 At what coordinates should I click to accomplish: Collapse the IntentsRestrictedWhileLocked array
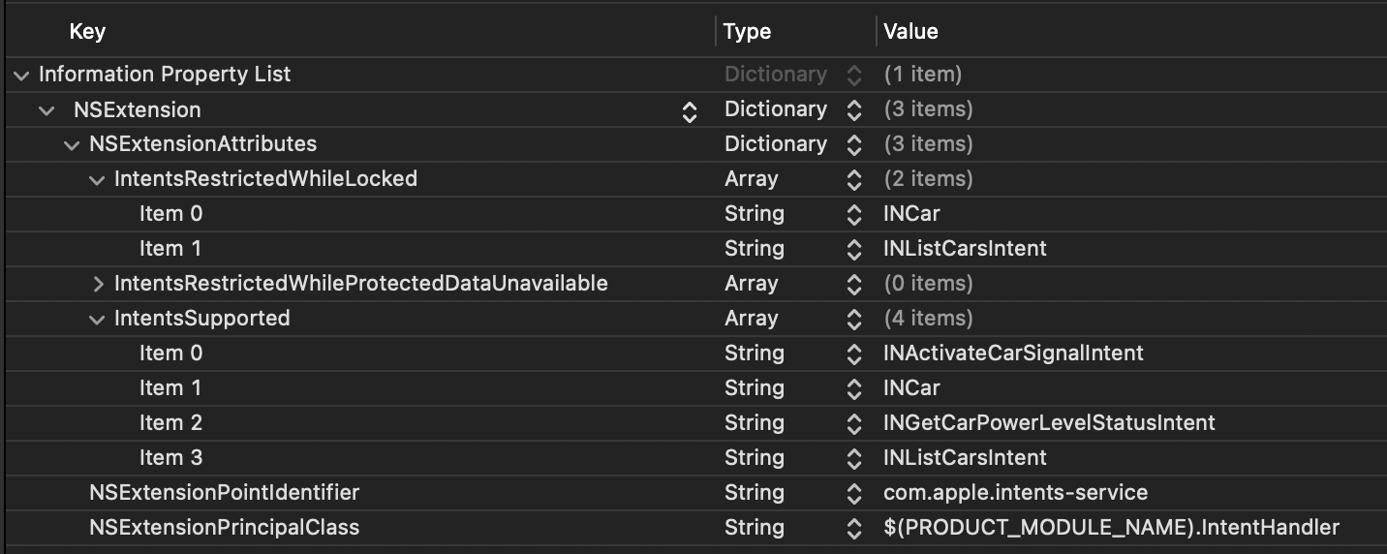97,179
